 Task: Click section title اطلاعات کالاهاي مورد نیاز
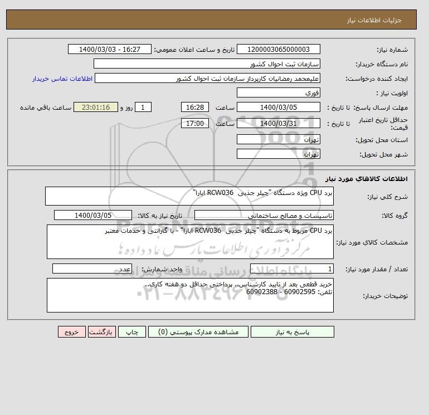[367, 179]
